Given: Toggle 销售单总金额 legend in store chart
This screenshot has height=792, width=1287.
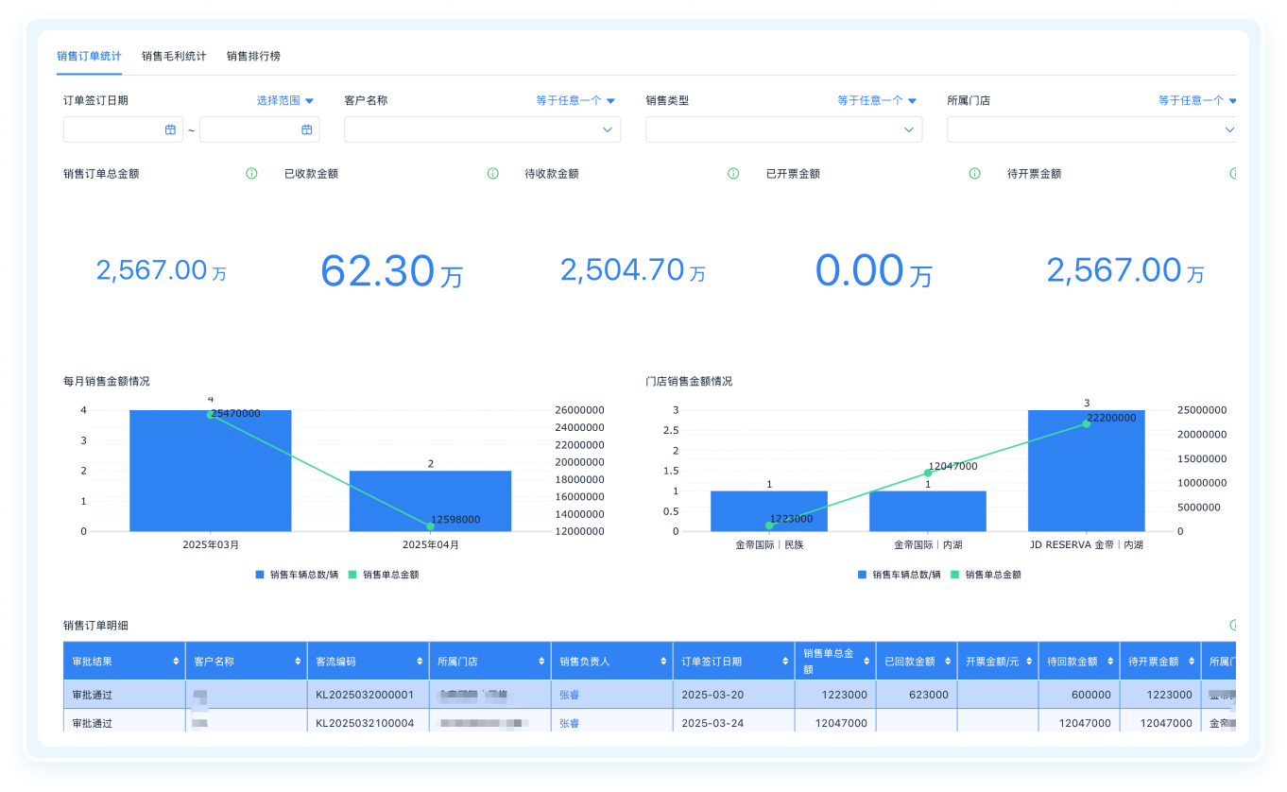Looking at the screenshot, I should point(986,574).
